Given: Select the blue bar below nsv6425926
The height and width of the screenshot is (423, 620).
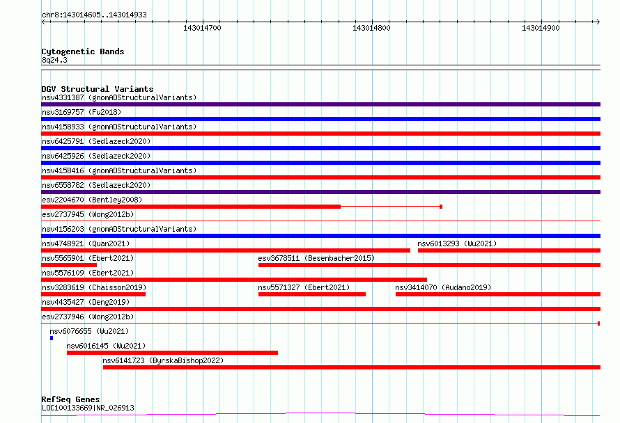Looking at the screenshot, I should pyautogui.click(x=320, y=163).
